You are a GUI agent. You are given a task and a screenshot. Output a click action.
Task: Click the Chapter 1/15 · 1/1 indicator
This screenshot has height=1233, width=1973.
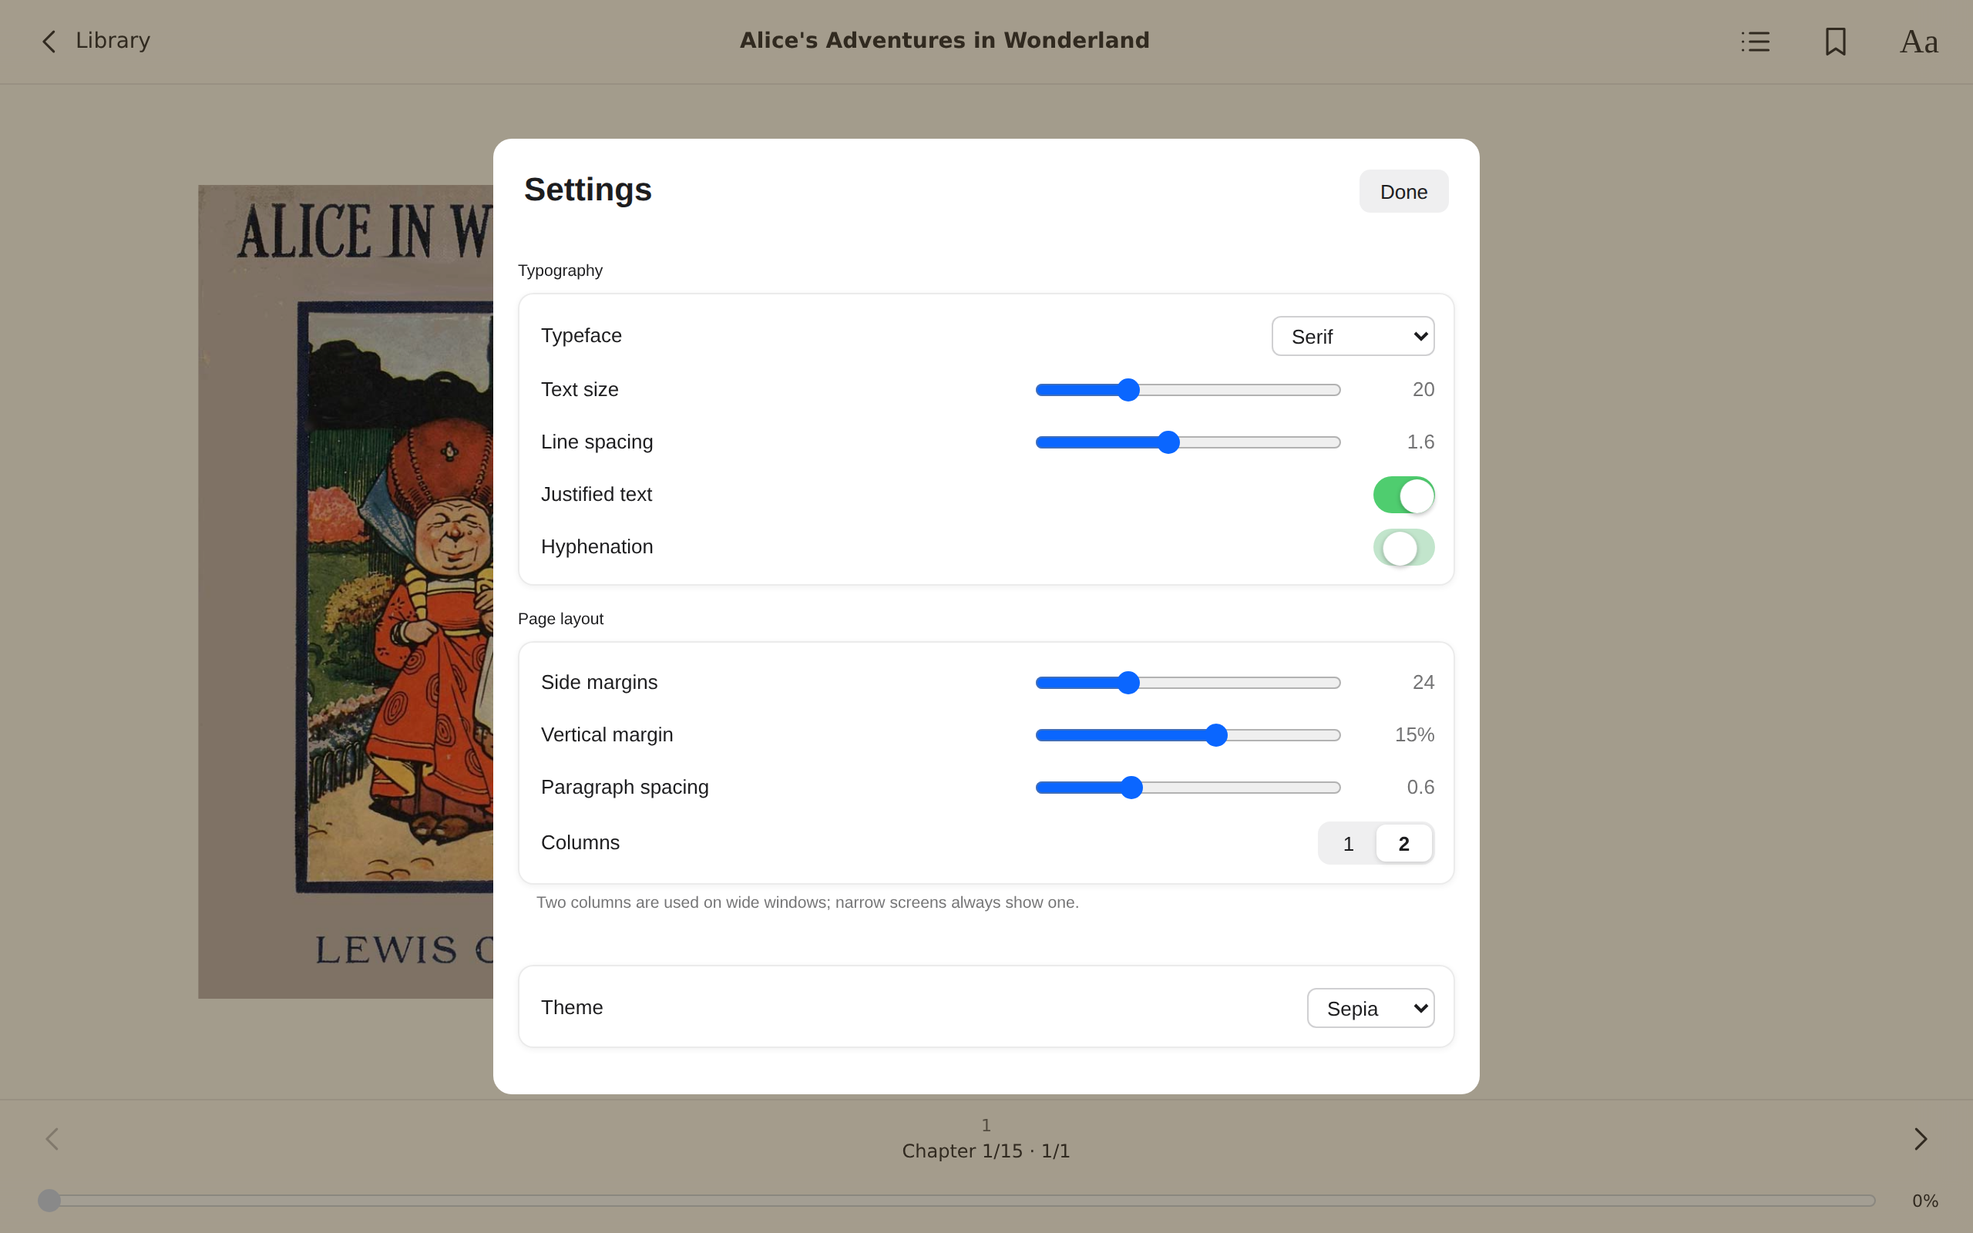(986, 1151)
